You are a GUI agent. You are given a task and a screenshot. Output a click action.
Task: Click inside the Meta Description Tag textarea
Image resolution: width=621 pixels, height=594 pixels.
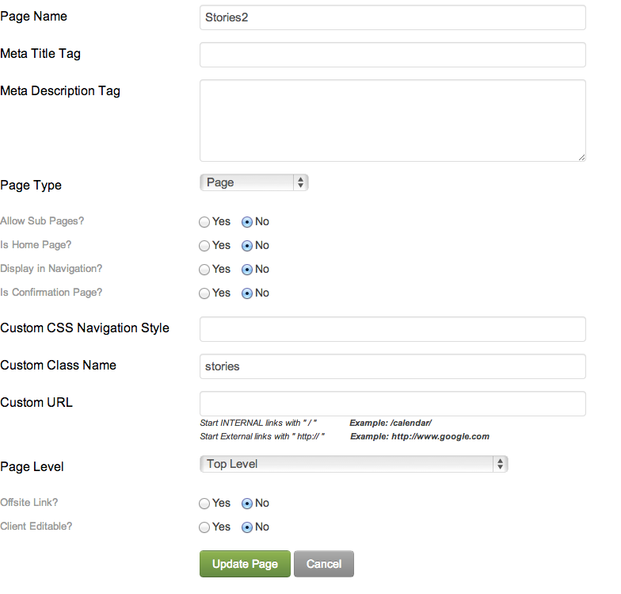393,121
